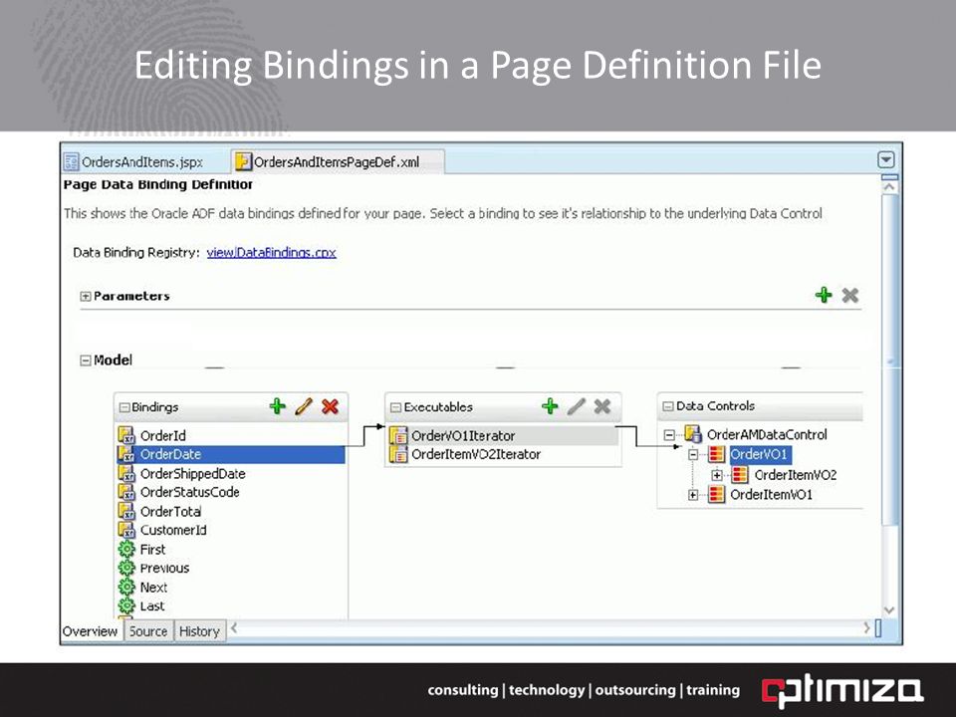This screenshot has height=717, width=956.
Task: Delete binding with red X icon
Action: tap(330, 406)
